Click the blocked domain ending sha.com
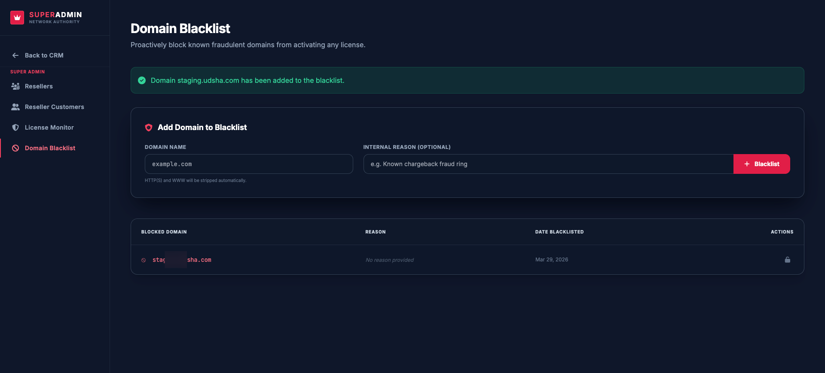This screenshot has width=825, height=373. tap(182, 260)
